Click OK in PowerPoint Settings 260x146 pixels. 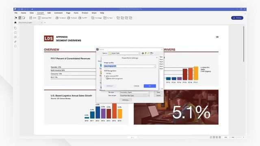point(150,86)
